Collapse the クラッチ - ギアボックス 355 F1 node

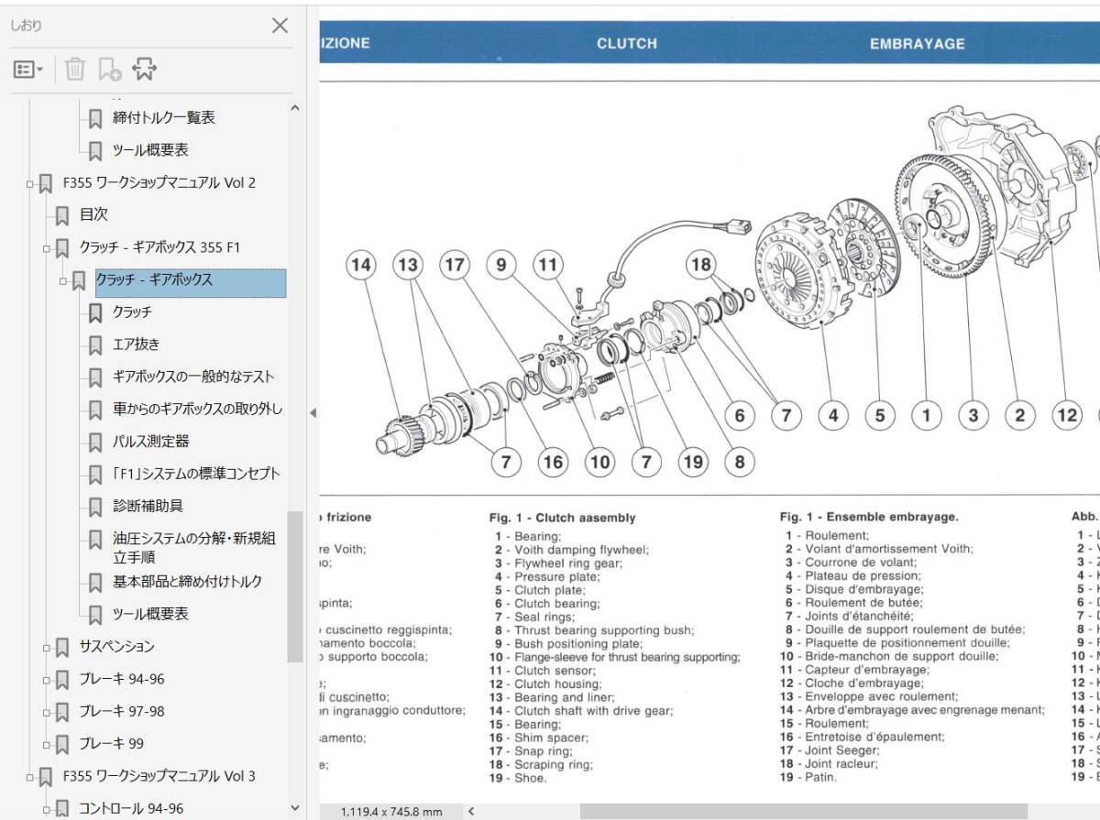47,248
